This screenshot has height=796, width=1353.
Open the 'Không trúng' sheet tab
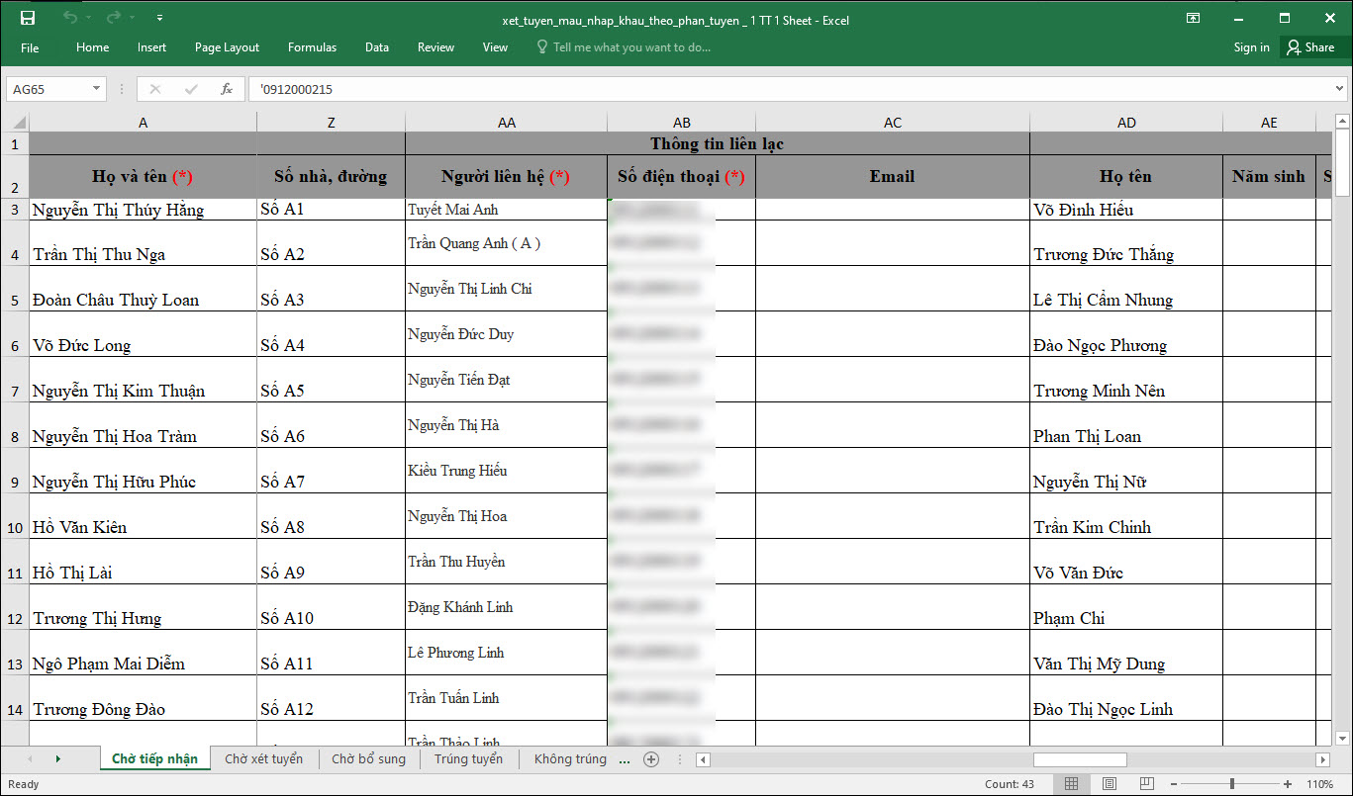click(x=570, y=759)
